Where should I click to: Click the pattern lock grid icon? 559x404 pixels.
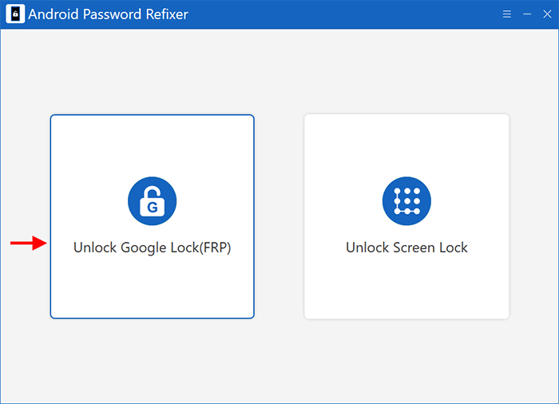click(406, 200)
